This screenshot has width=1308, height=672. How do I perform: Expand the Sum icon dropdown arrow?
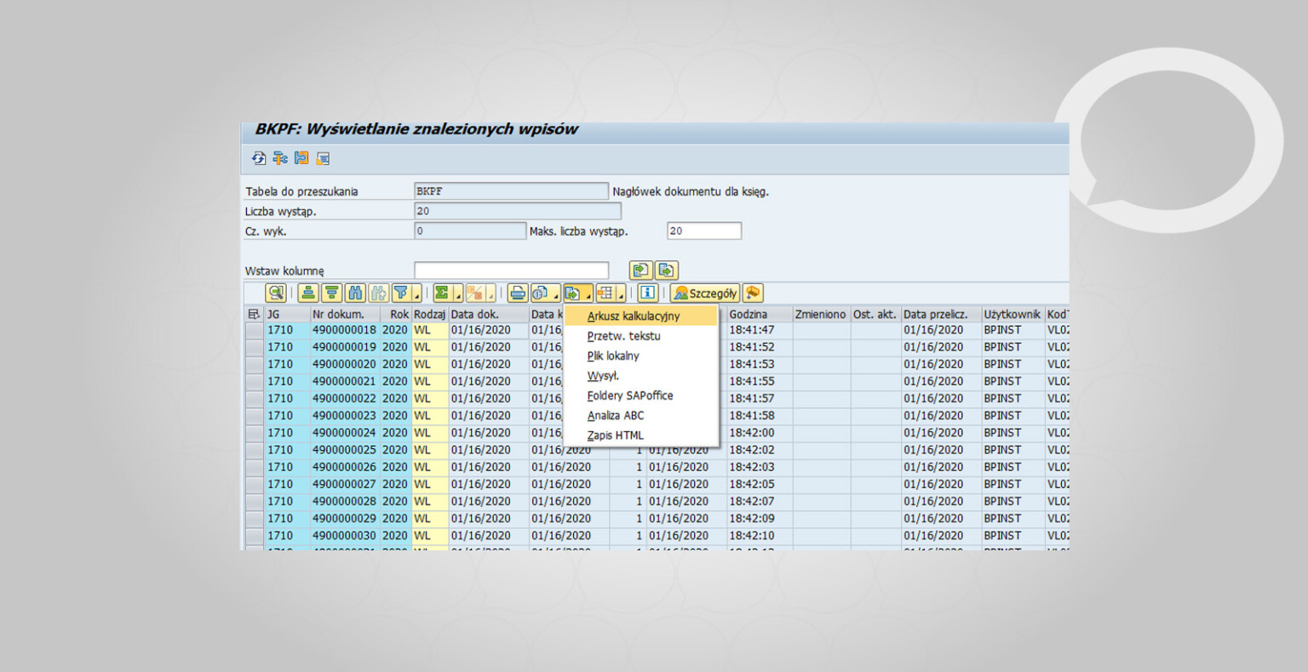coord(458,295)
